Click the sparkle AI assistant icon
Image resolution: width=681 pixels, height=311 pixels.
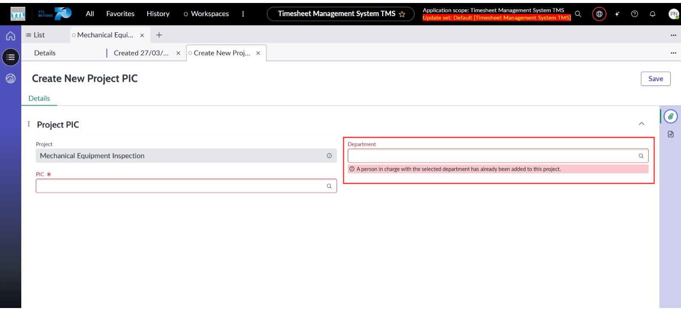coord(617,14)
